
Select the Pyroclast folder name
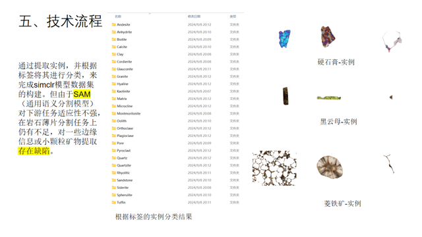pos(123,151)
